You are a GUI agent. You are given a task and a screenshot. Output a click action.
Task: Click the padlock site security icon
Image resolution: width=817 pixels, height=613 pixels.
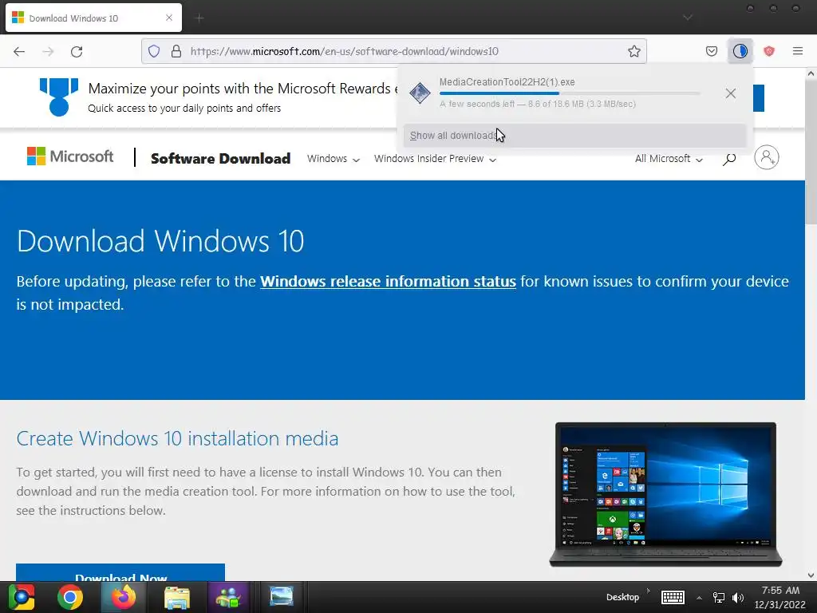click(x=176, y=51)
